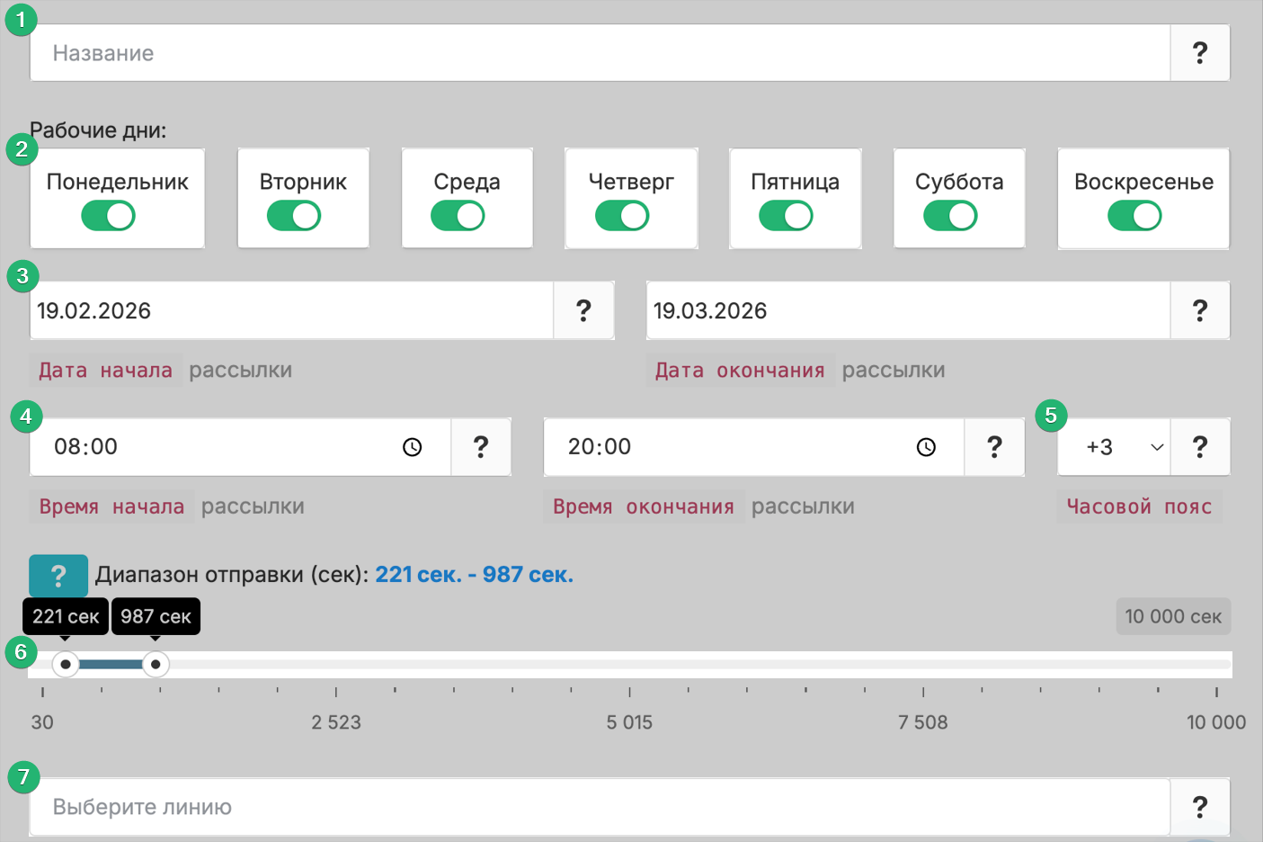The width and height of the screenshot is (1263, 842).
Task: Click the help icon next to the timezone selector
Action: point(1199,447)
